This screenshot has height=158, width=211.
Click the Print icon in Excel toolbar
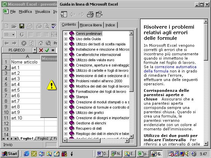39,26
